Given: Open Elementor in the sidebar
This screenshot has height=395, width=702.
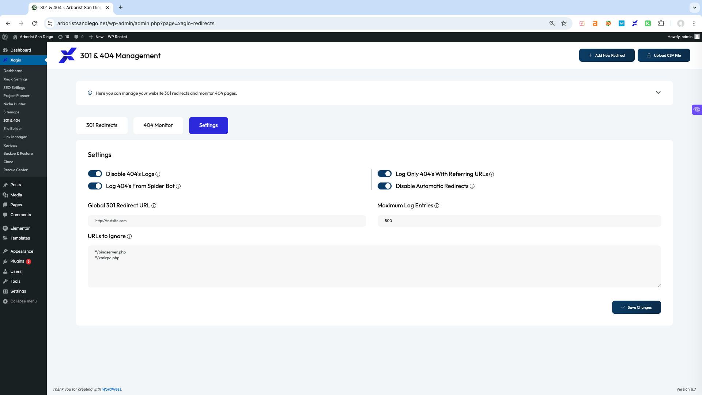Looking at the screenshot, I should click(x=20, y=228).
